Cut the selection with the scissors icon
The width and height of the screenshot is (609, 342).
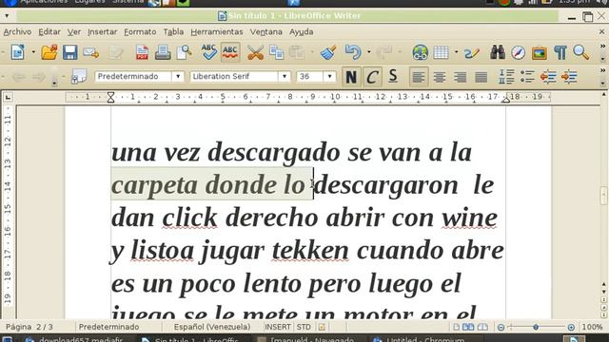coord(255,52)
